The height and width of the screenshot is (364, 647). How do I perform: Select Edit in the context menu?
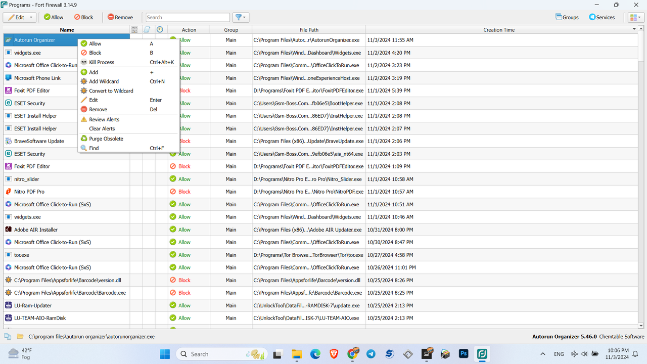point(128,100)
